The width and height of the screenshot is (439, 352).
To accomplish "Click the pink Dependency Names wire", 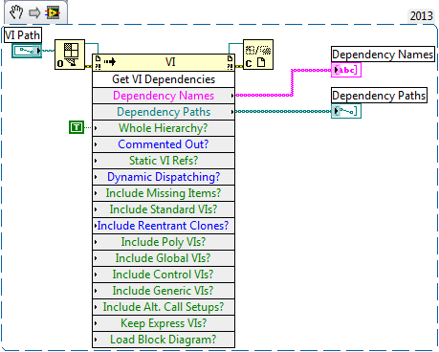I will click(x=292, y=82).
